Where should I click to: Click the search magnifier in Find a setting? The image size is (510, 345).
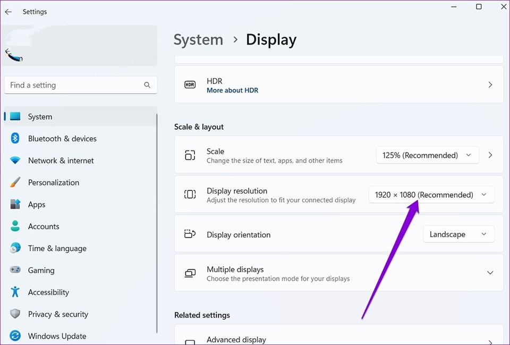pos(147,85)
